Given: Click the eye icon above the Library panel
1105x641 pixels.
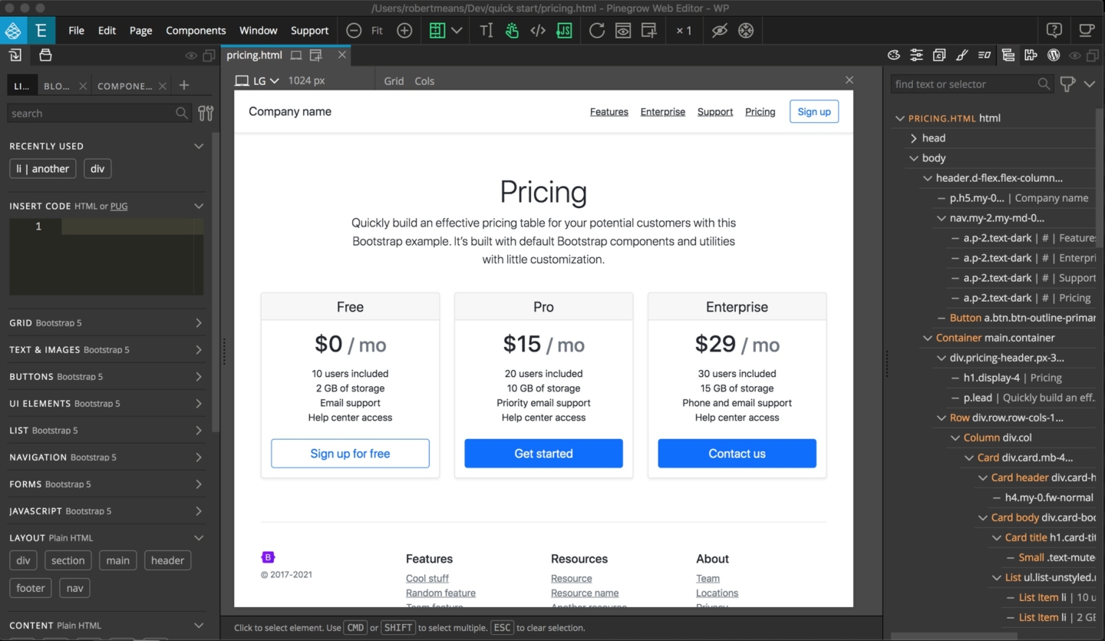Looking at the screenshot, I should 190,55.
